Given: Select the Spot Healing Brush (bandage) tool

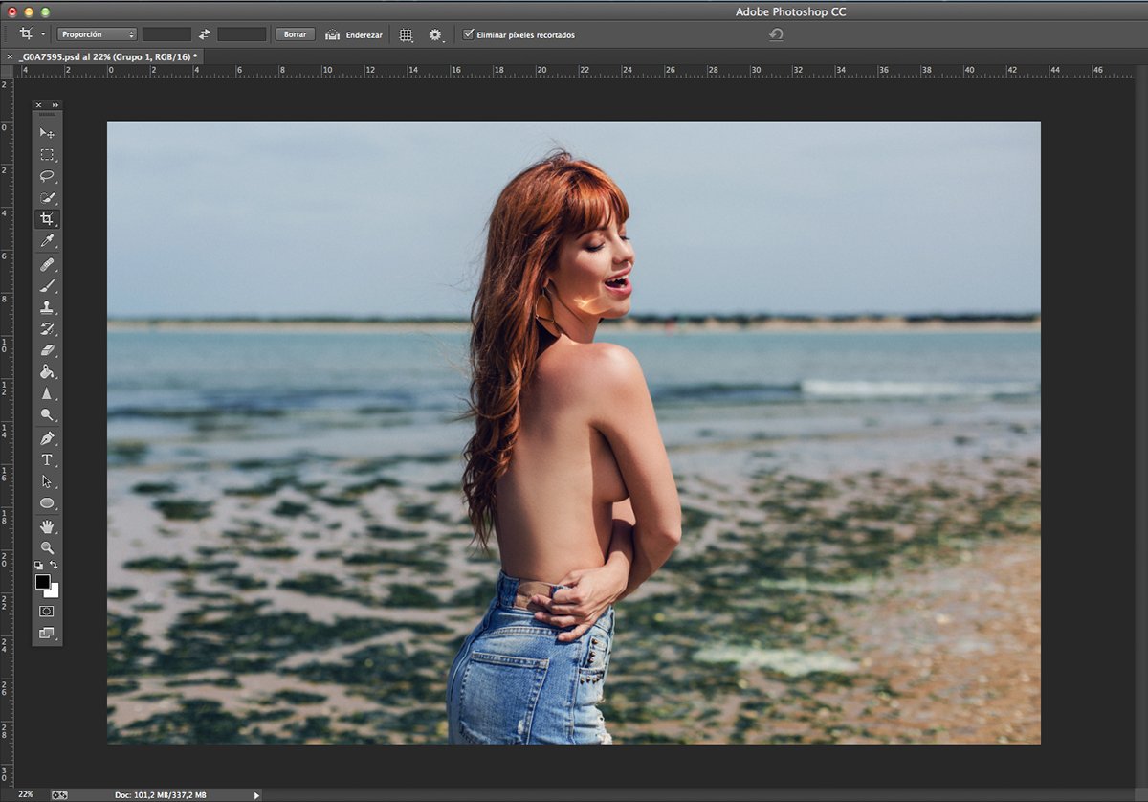Looking at the screenshot, I should (47, 264).
